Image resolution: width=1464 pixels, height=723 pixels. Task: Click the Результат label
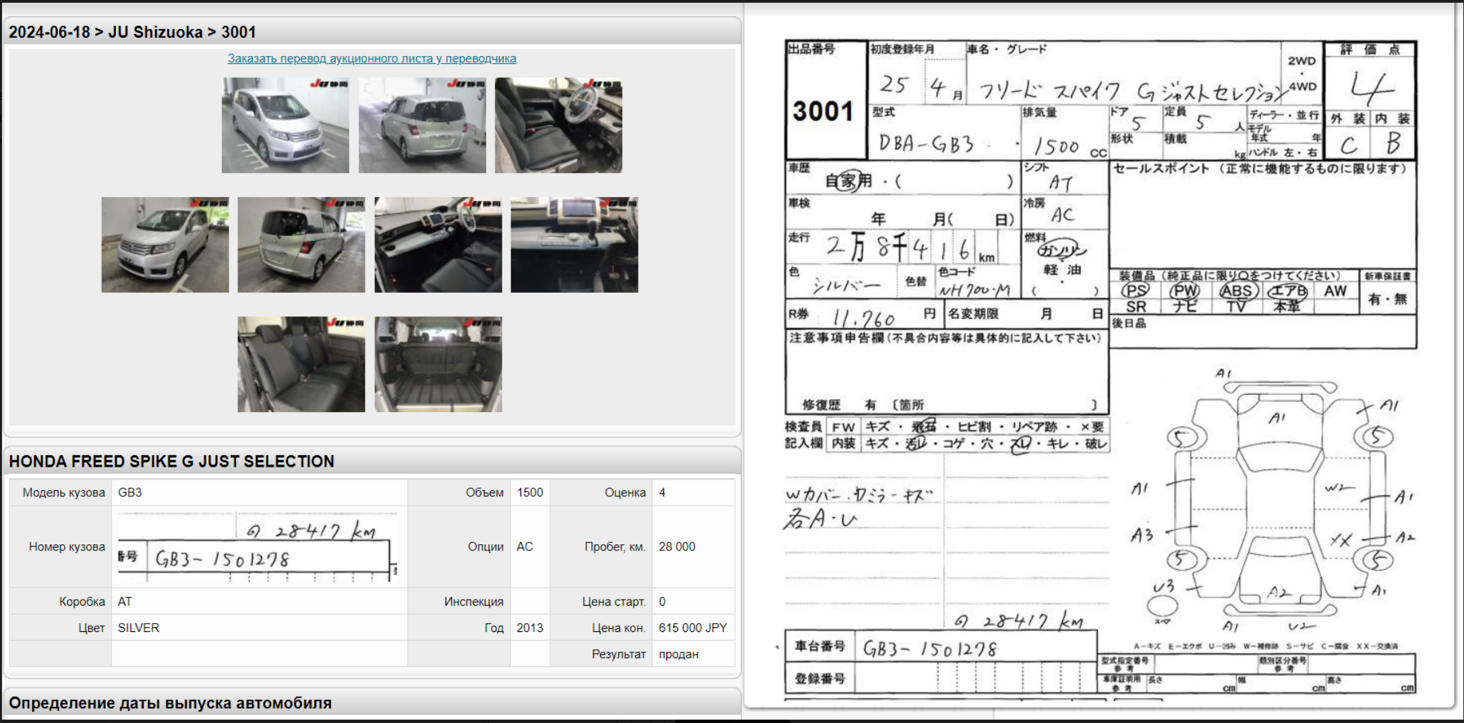[619, 654]
